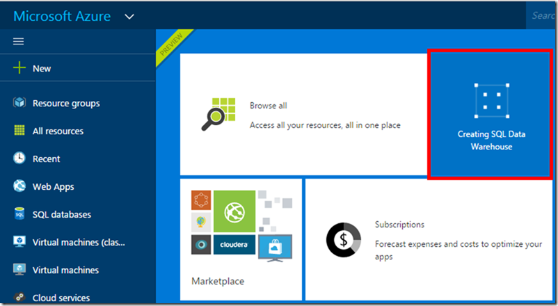Open Resource groups from sidebar

pos(66,104)
